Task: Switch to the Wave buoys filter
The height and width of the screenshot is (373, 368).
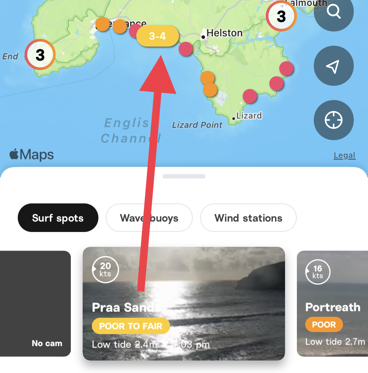Action: tap(149, 218)
